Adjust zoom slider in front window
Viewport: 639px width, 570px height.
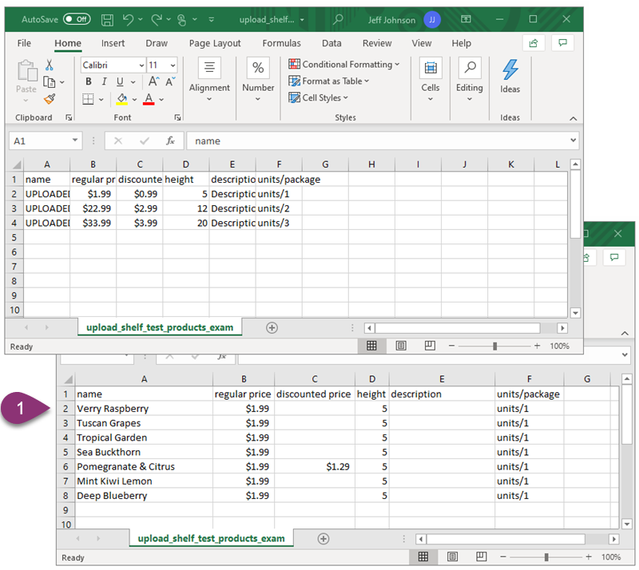(x=494, y=346)
